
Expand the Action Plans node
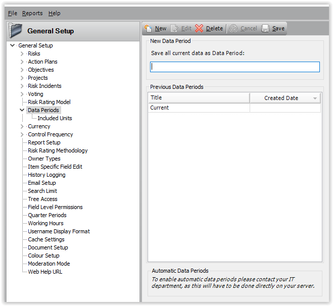(22, 62)
